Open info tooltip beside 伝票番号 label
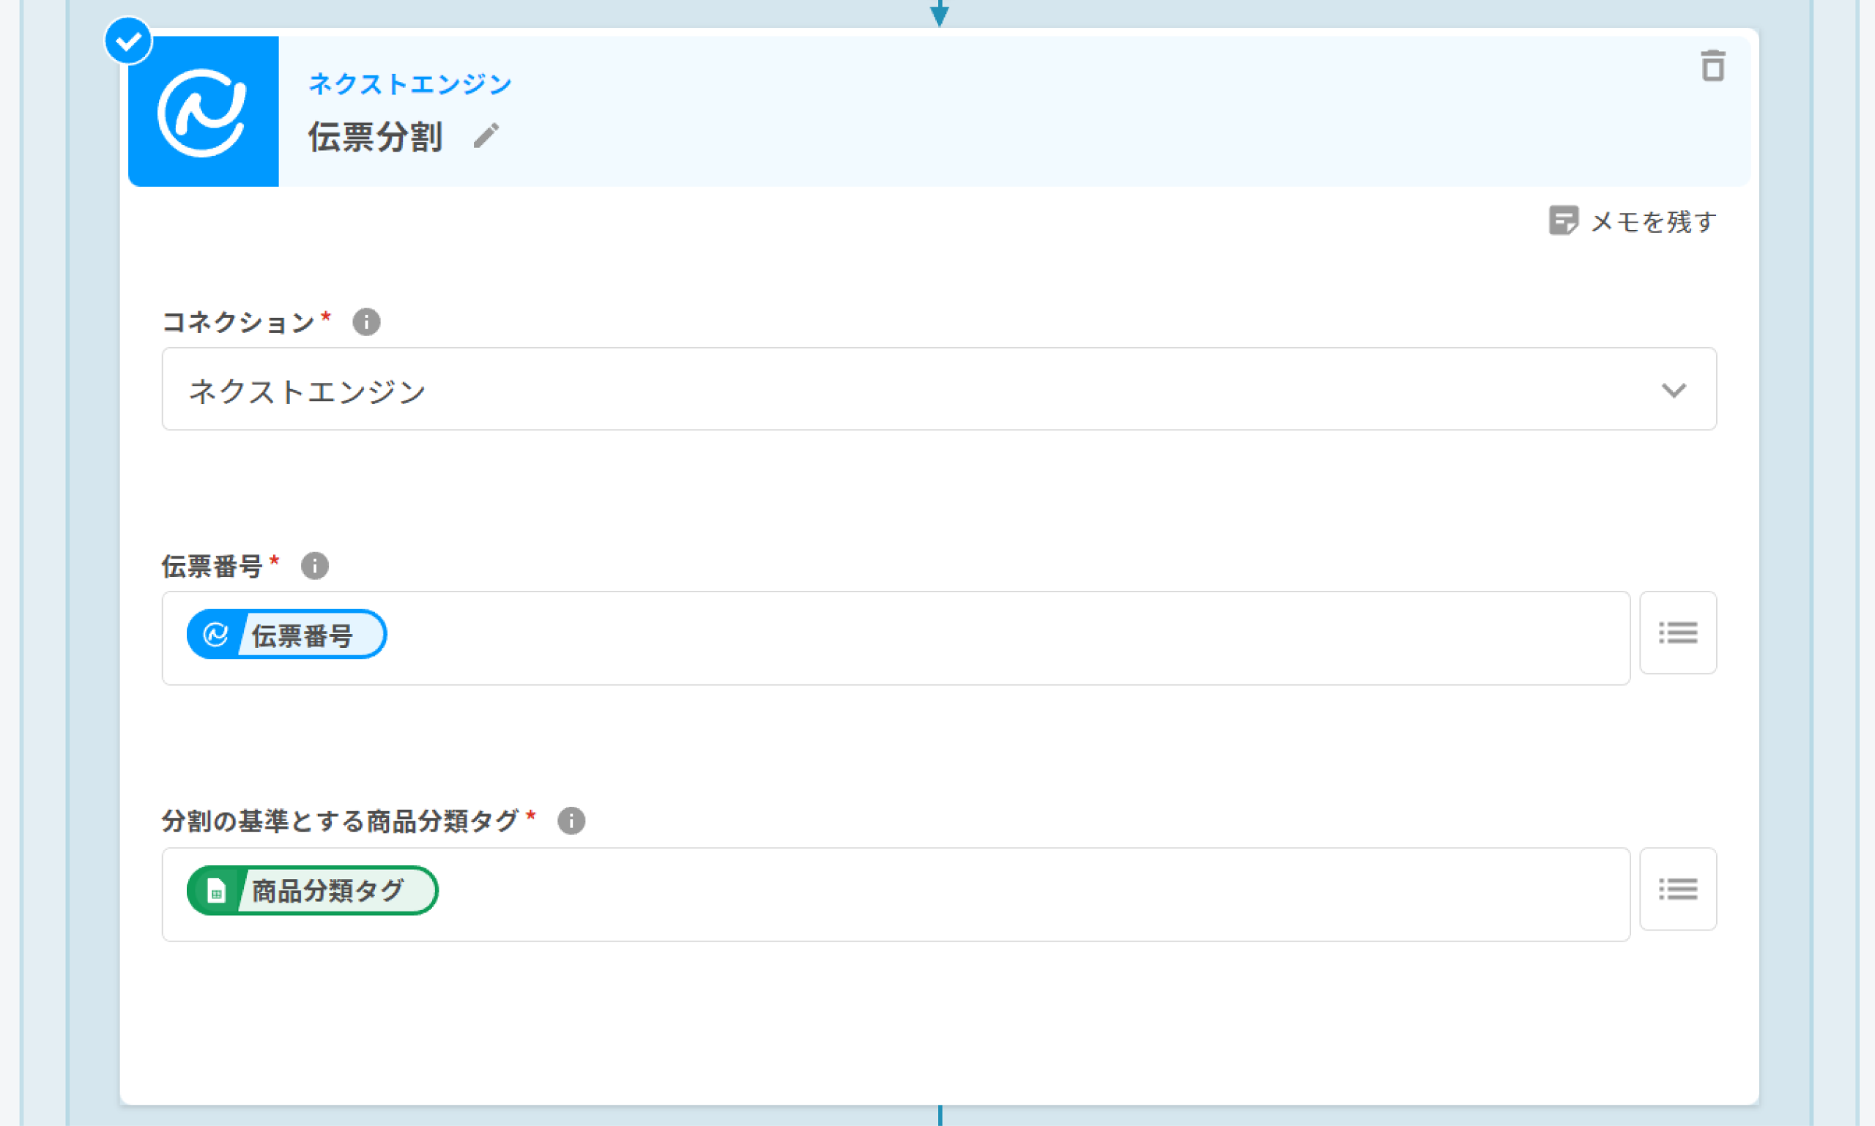 point(314,565)
